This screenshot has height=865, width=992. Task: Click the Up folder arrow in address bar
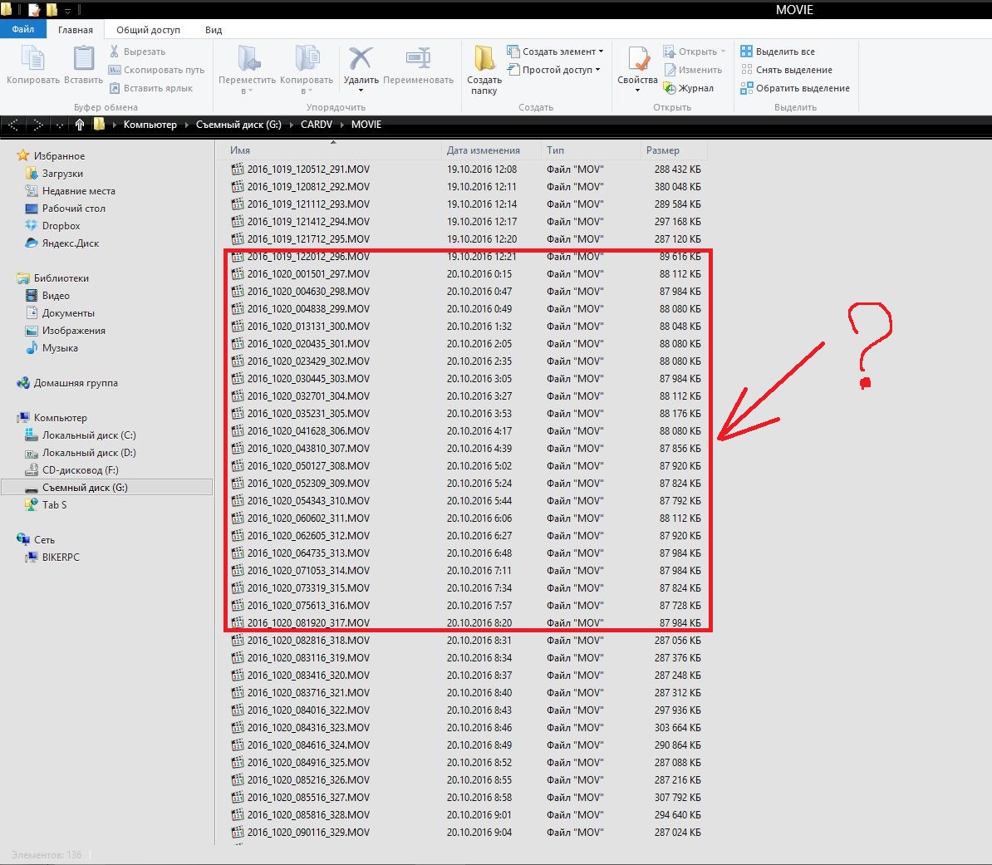80,125
